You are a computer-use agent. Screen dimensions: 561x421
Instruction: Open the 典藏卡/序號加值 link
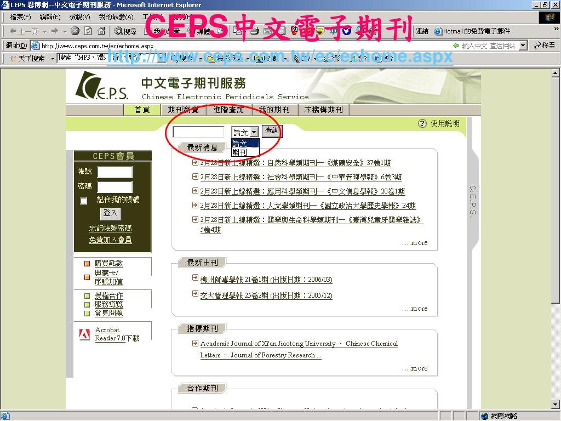click(x=108, y=277)
